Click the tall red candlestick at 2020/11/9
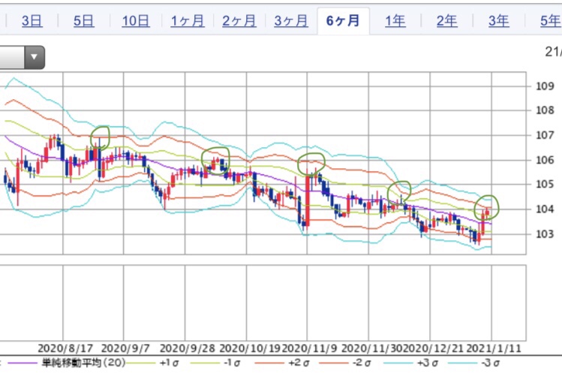The image size is (562, 386). click(x=308, y=201)
